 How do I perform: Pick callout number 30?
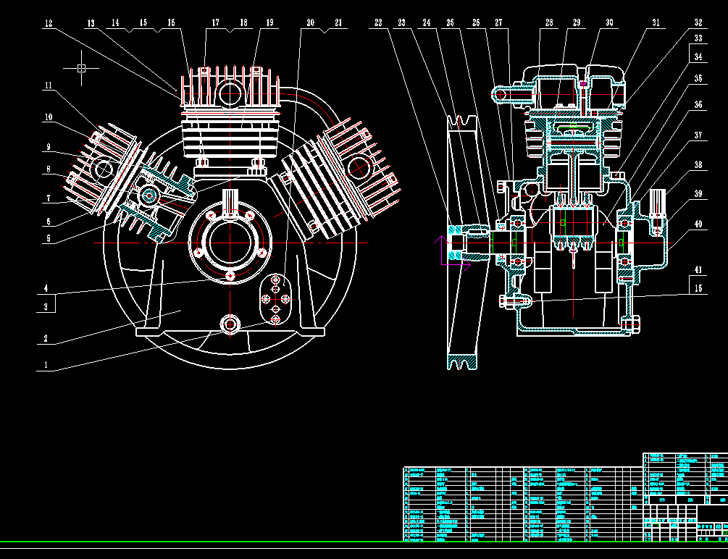609,22
